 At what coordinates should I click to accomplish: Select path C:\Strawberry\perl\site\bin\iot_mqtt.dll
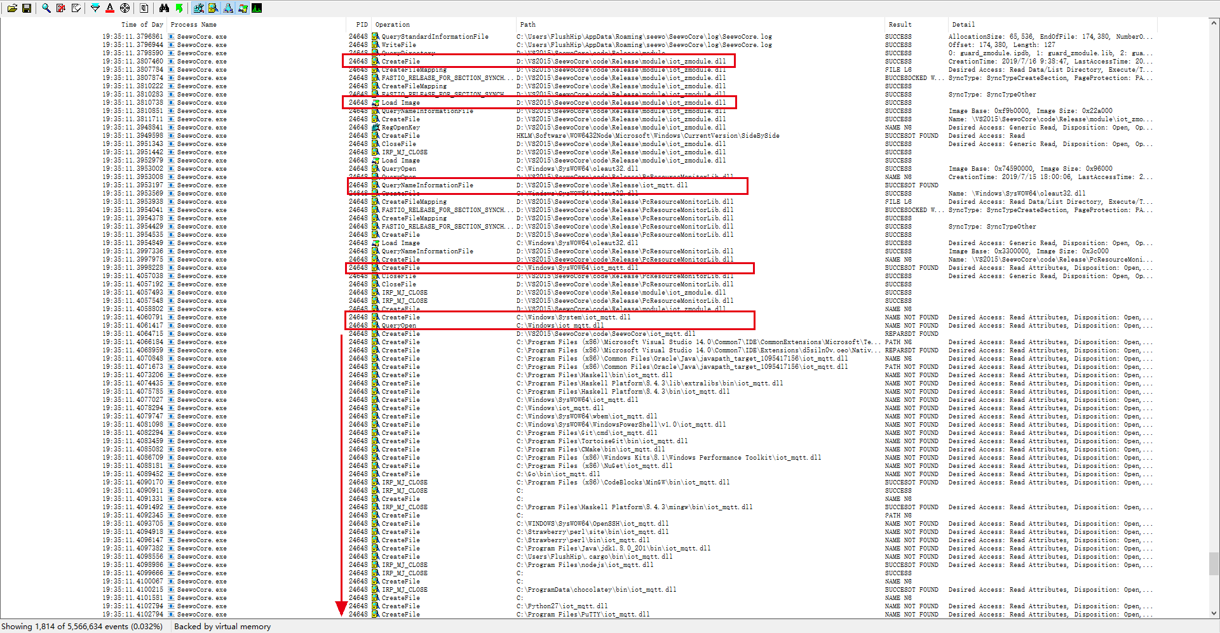[592, 532]
